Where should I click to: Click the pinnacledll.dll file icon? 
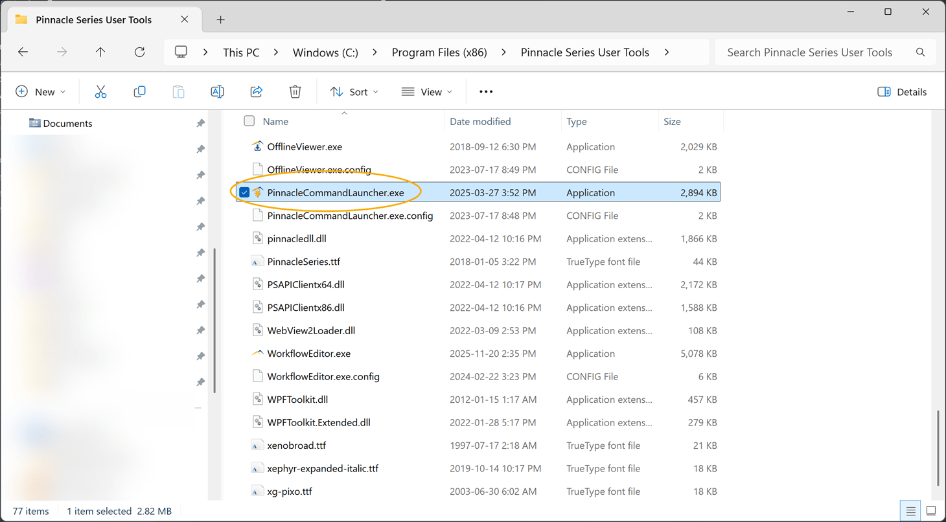click(x=257, y=238)
